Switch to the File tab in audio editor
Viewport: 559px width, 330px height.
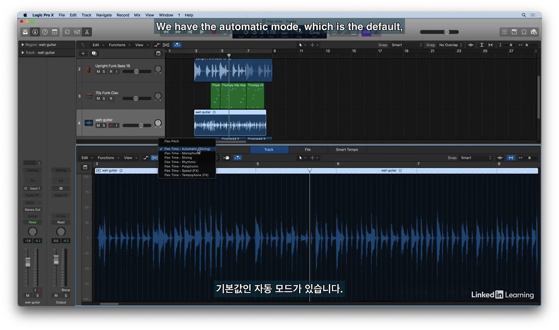pyautogui.click(x=308, y=150)
